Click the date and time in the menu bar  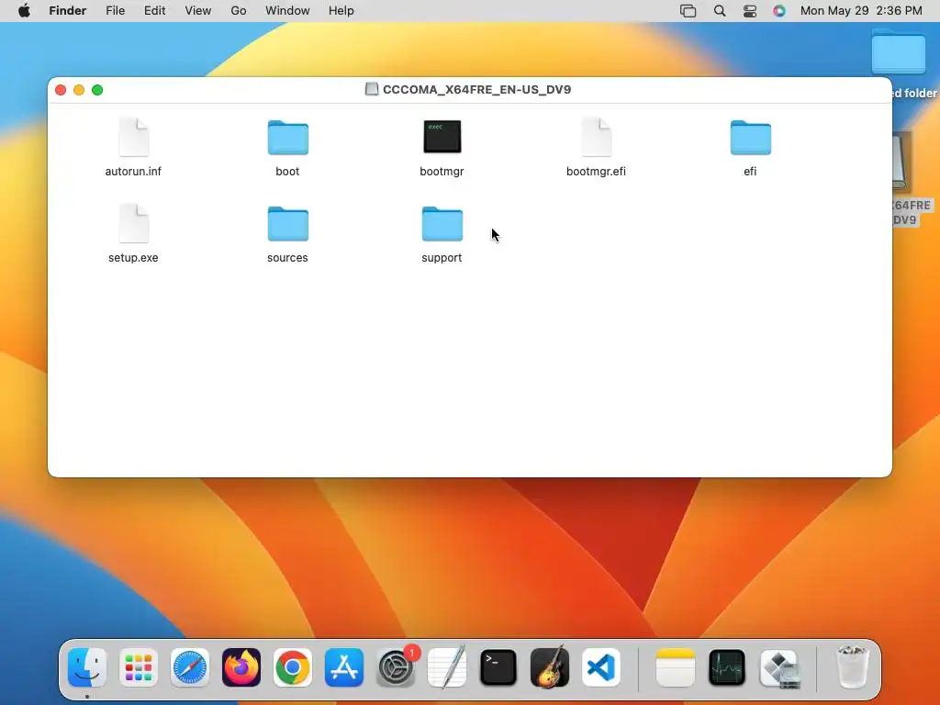coord(861,11)
